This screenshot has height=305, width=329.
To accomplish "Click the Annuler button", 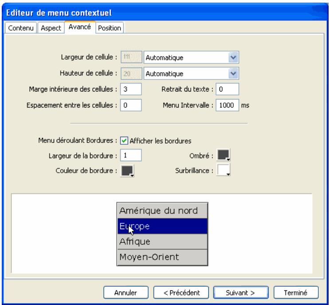I will coord(126,293).
